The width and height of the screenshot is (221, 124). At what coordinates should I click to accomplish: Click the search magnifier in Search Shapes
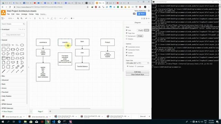pos(24,24)
